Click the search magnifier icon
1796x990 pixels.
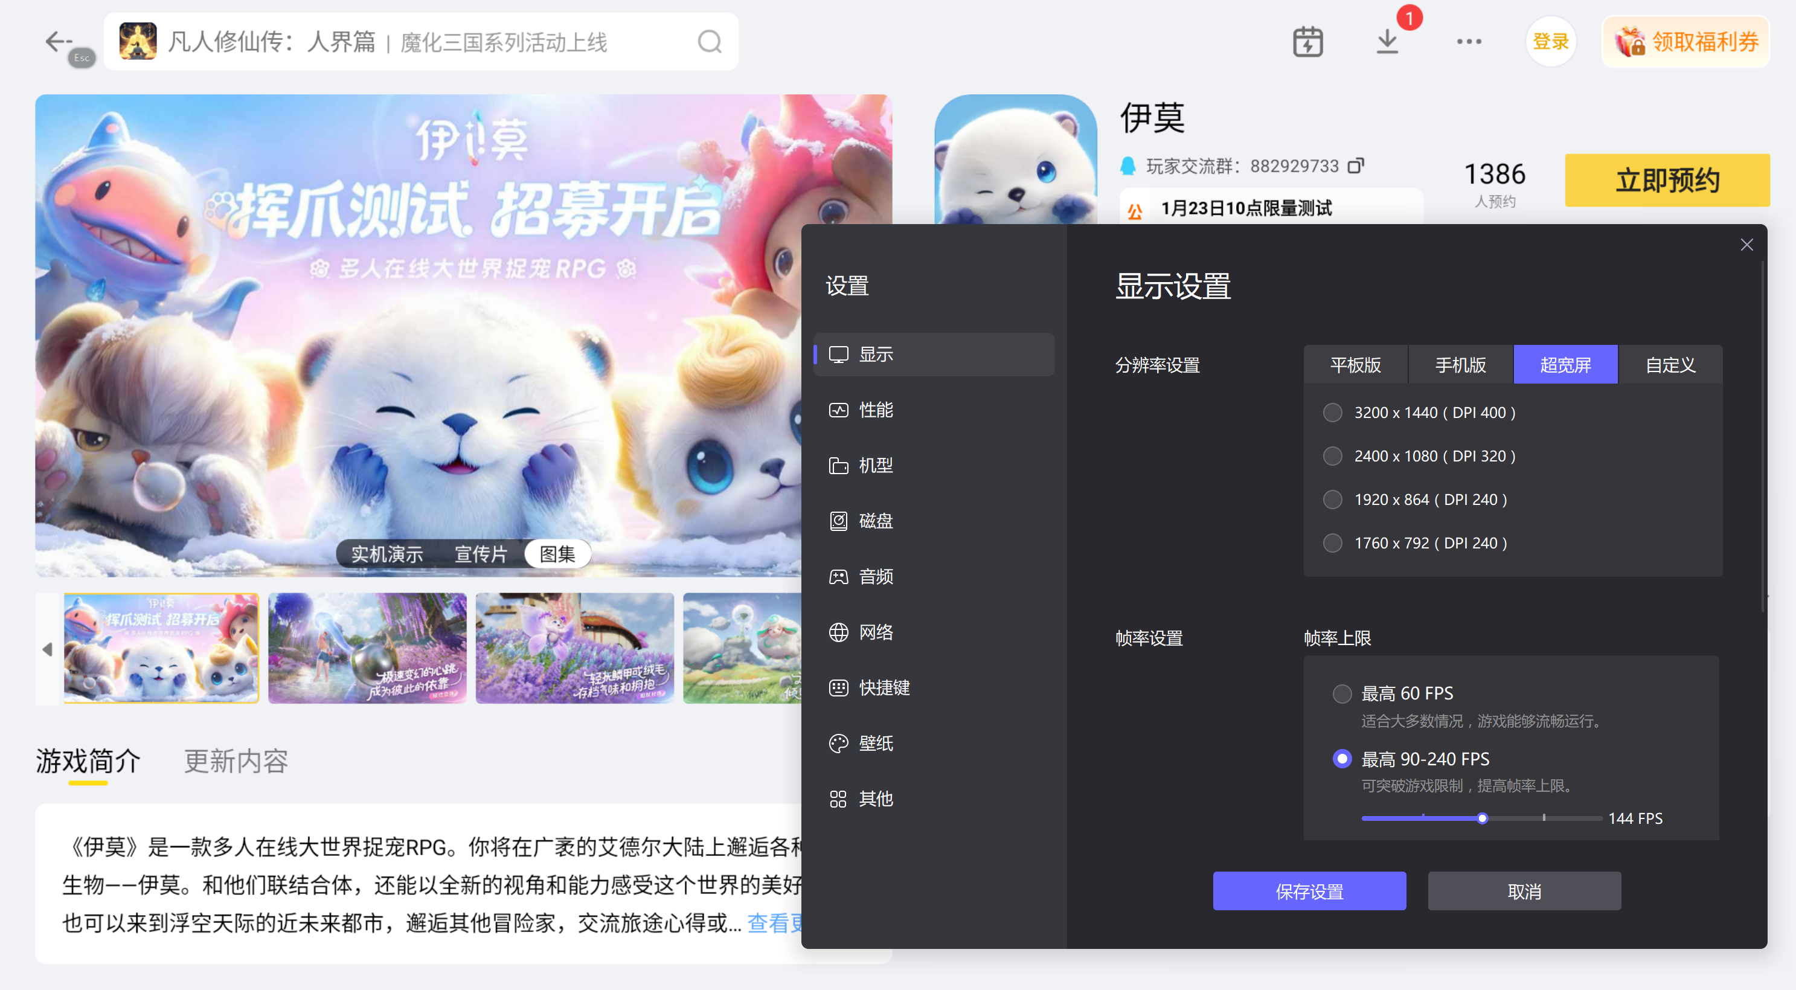click(x=709, y=42)
